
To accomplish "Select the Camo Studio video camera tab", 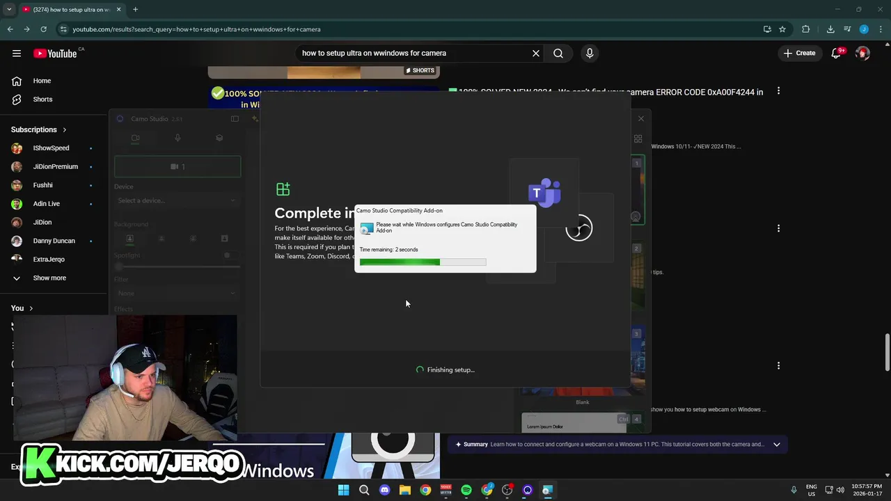I will [136, 138].
